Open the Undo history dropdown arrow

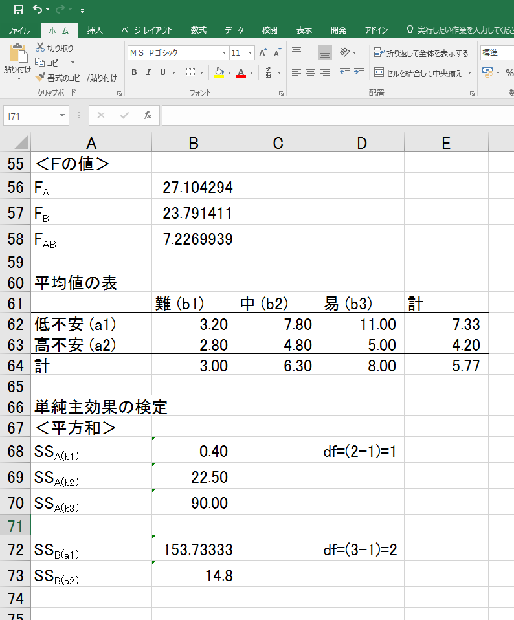[x=48, y=10]
